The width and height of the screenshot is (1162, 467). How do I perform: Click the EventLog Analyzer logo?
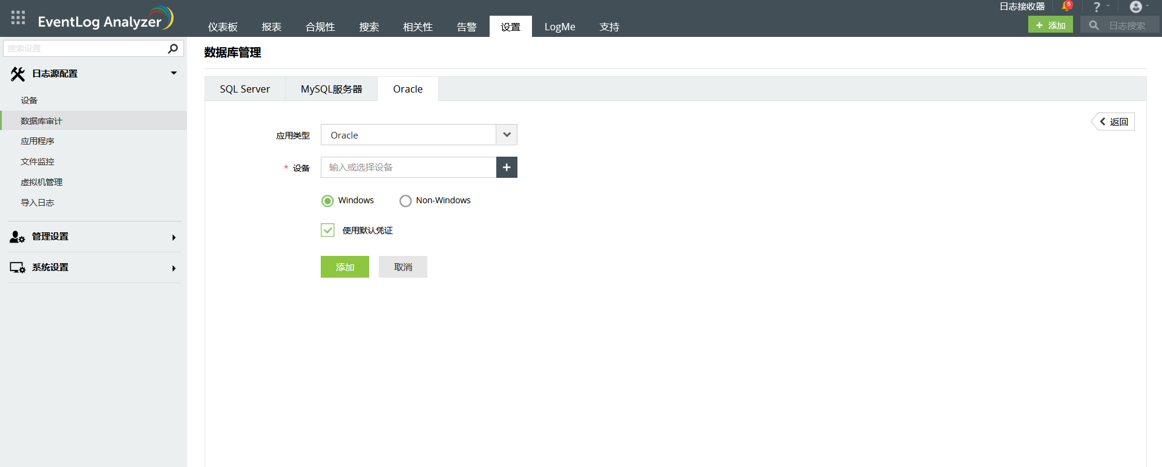[x=105, y=19]
